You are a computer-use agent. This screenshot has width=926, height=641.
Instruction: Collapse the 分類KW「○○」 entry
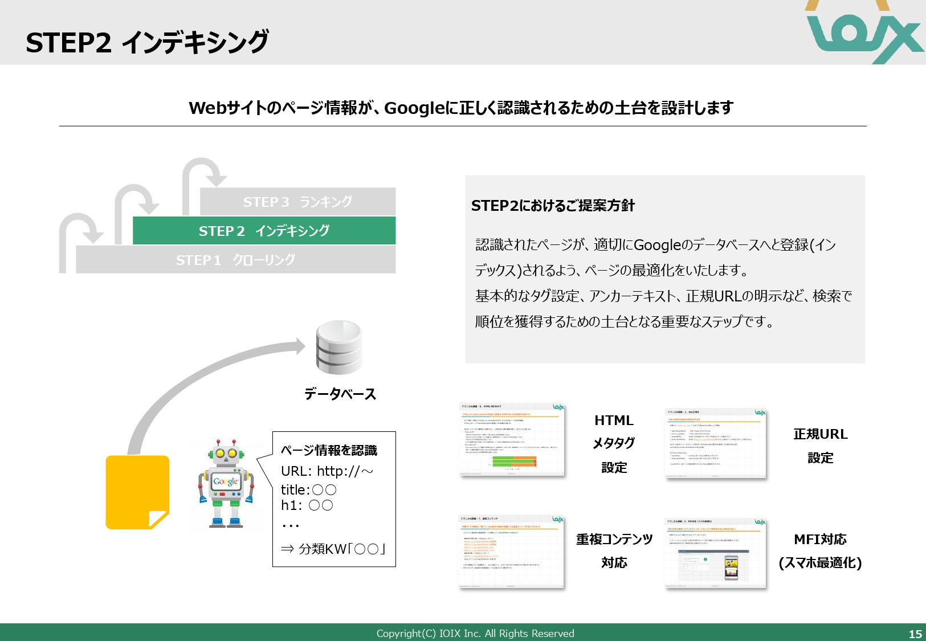333,549
